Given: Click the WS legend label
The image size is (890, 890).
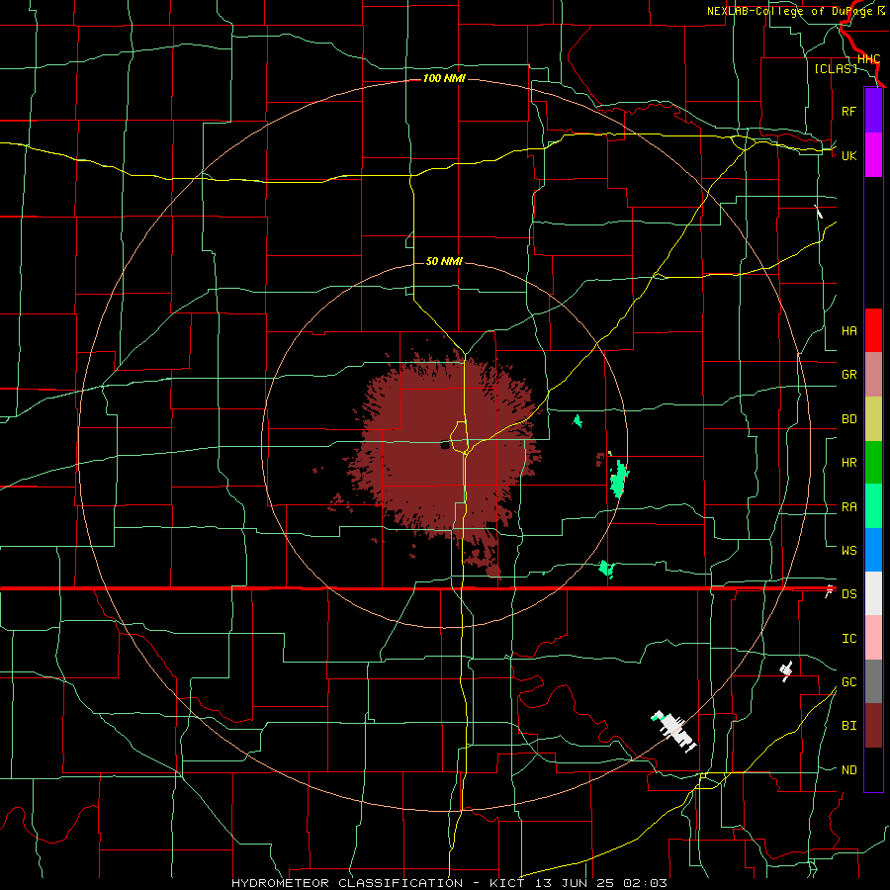Looking at the screenshot, I should (848, 550).
